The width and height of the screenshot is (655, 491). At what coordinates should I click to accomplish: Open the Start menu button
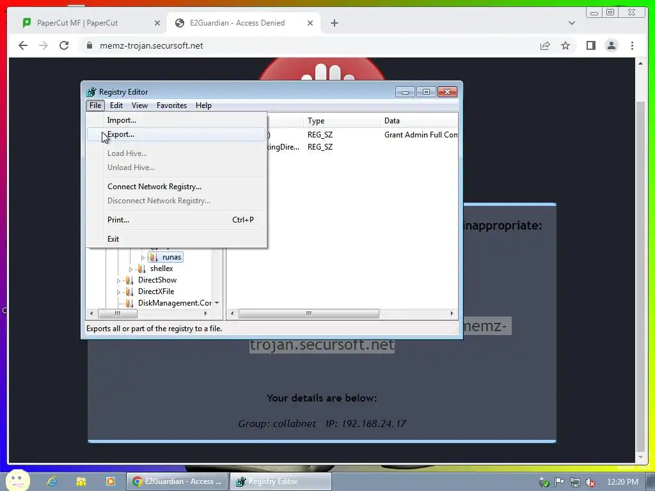coord(17,481)
